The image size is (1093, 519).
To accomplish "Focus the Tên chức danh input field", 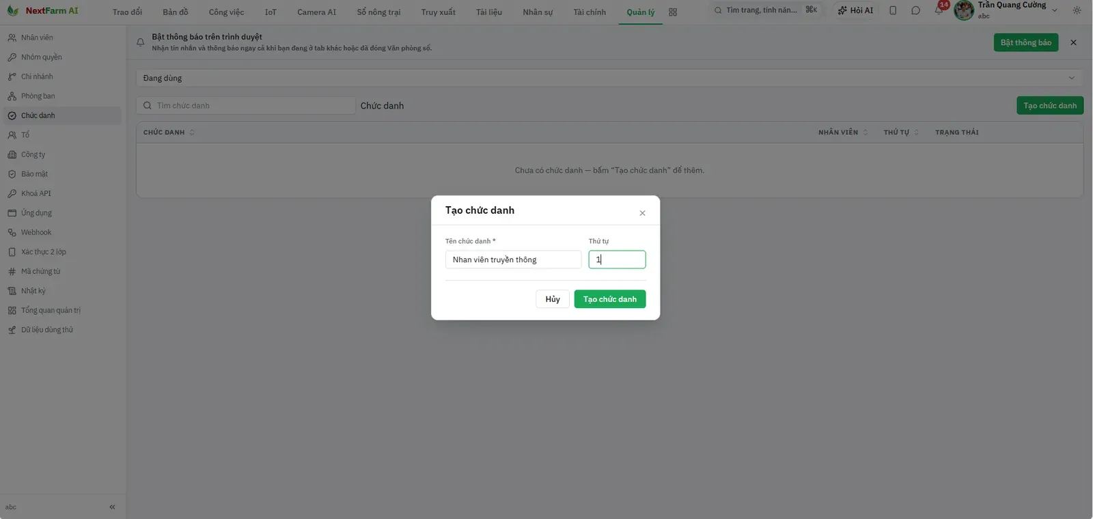I will pos(513,259).
